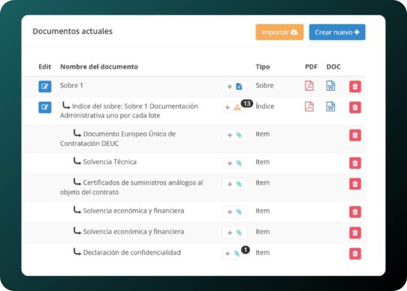407x291 pixels.
Task: Edit the Indice del sobre row
Action: (45, 108)
